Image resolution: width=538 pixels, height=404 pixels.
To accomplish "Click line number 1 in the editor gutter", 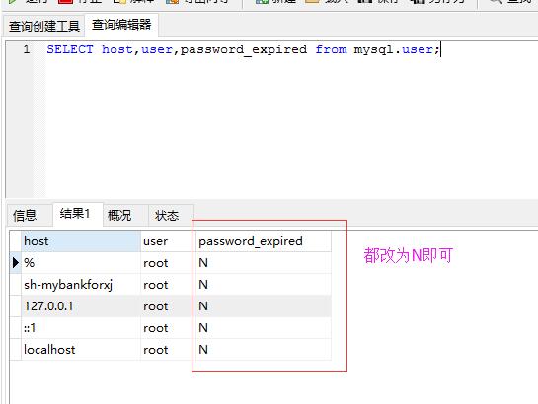I will (x=27, y=49).
